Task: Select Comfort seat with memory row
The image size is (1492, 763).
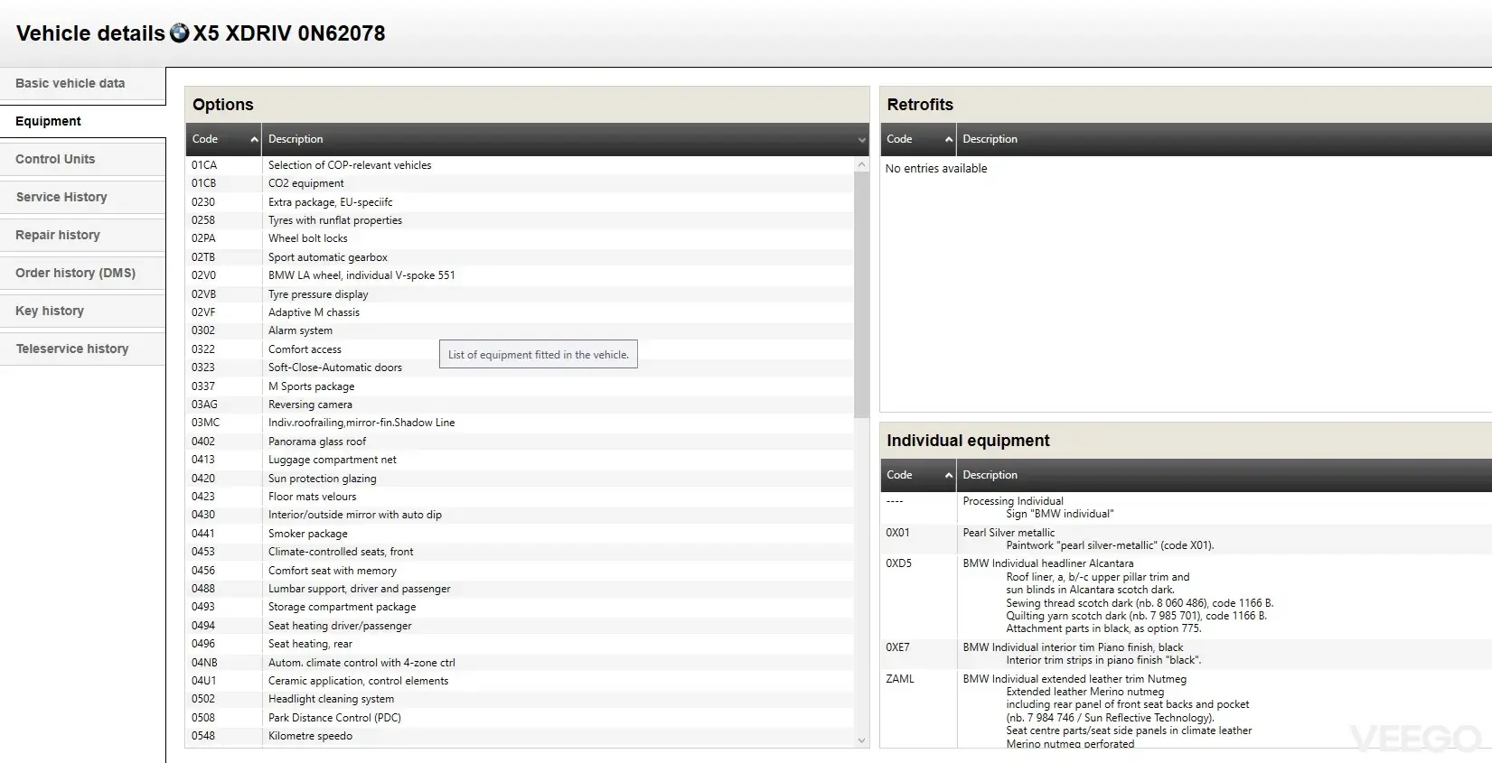Action: (520, 571)
